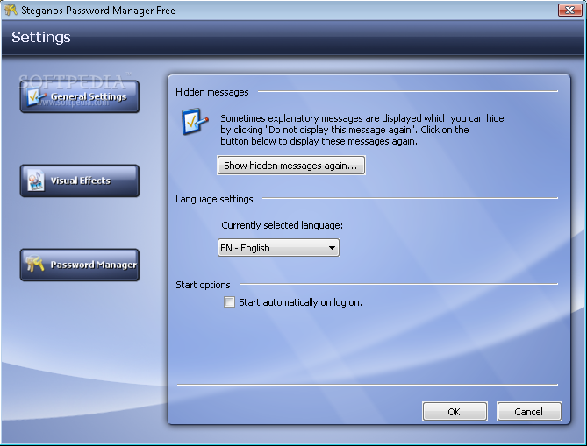
Task: Expand the currently selected language dropdown
Action: point(278,247)
